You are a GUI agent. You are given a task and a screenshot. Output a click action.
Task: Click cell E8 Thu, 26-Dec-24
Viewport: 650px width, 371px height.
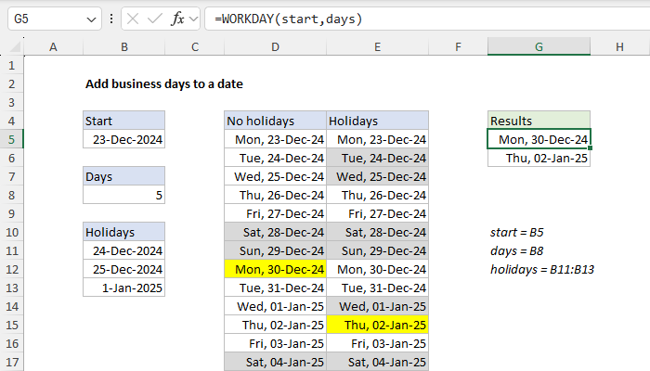pyautogui.click(x=377, y=195)
